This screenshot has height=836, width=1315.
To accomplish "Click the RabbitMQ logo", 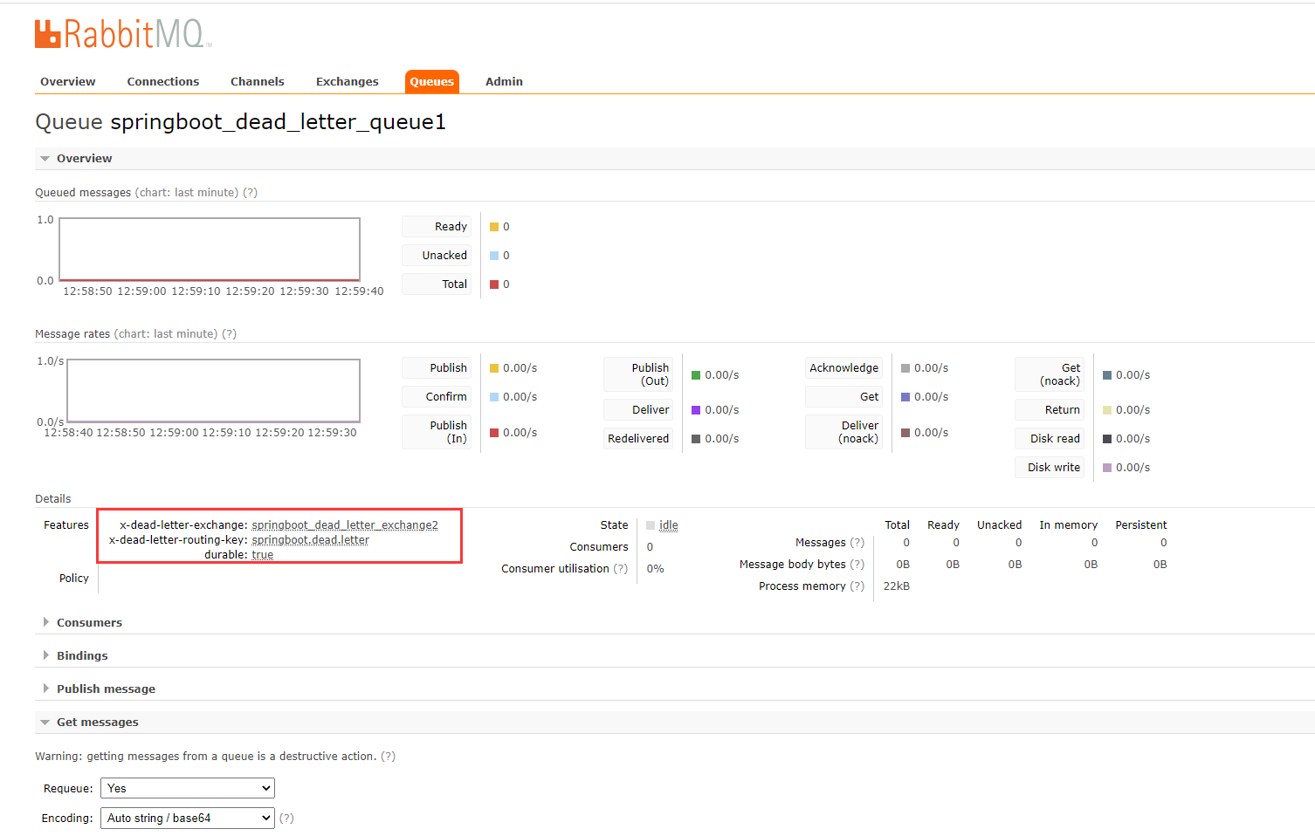I will coord(123,33).
